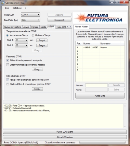Image resolution: width=130 pixels, height=146 pixels.
Task: Open the BaudRate dropdown
Action: (31, 20)
